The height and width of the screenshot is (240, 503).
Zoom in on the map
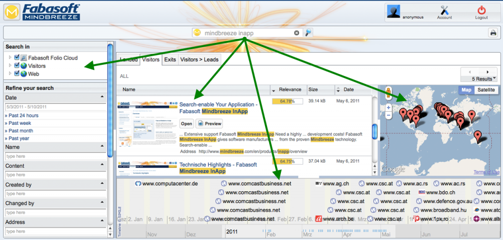tap(389, 108)
